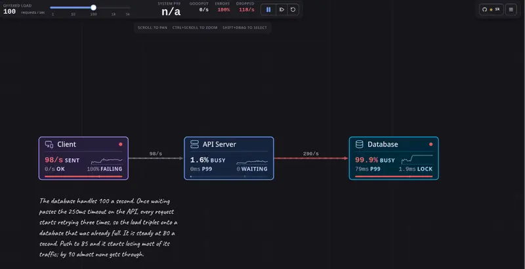This screenshot has width=525, height=269.
Task: Click the 5k tick on load slider
Action: (127, 14)
